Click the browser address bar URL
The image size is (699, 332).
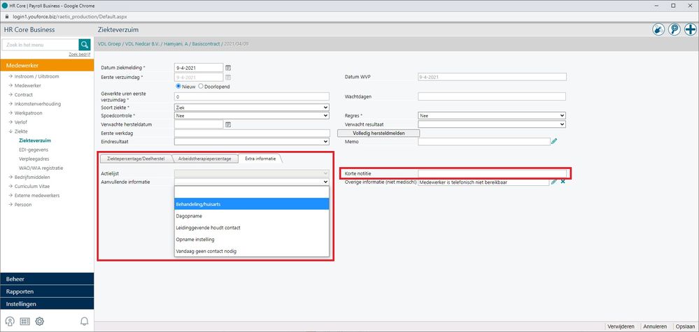(70, 16)
